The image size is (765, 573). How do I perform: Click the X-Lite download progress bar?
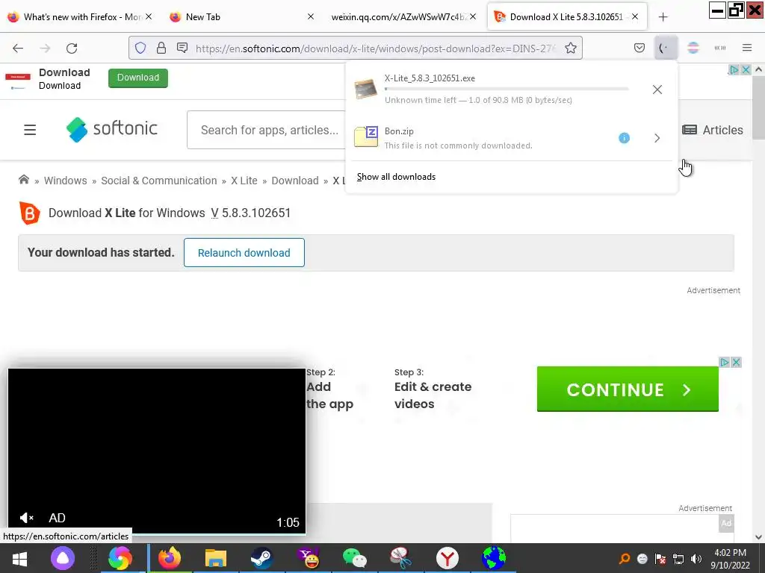(507, 90)
